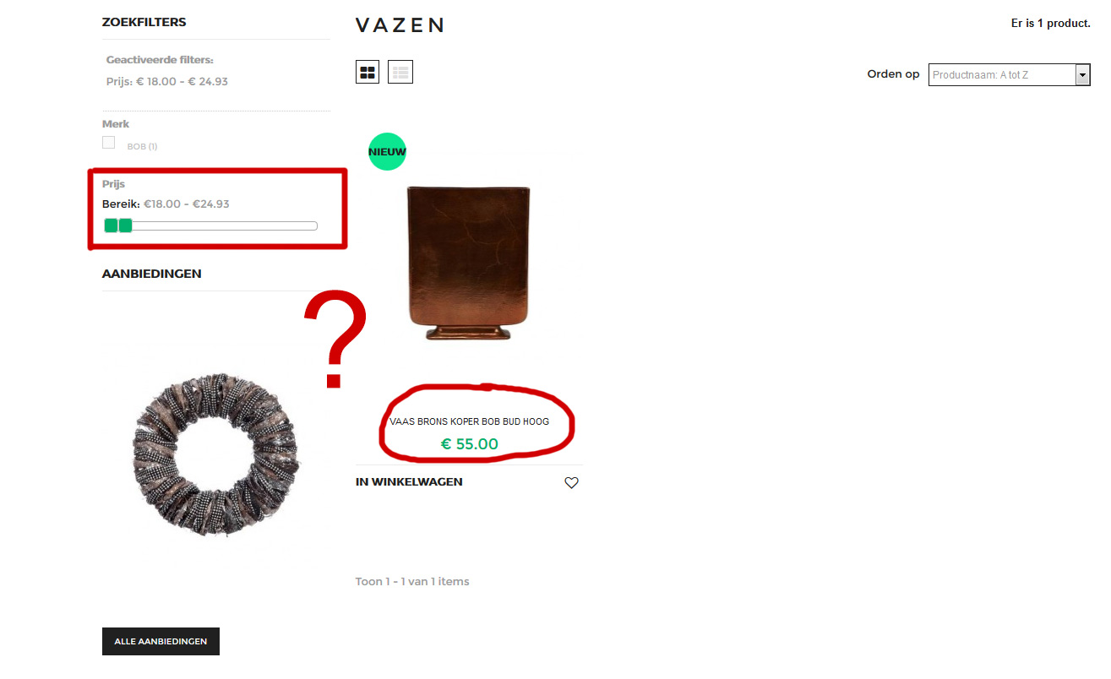Open ALLE AANBIEDINGEN button
This screenshot has width=1111, height=679.
(x=161, y=641)
